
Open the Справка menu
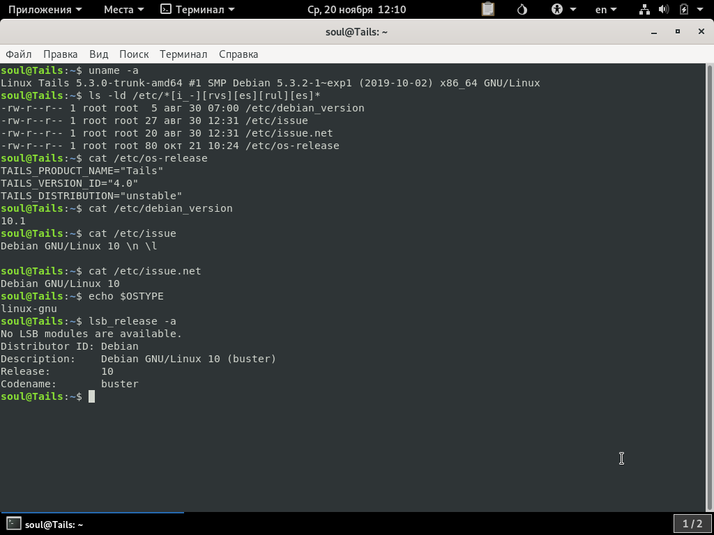pyautogui.click(x=238, y=54)
